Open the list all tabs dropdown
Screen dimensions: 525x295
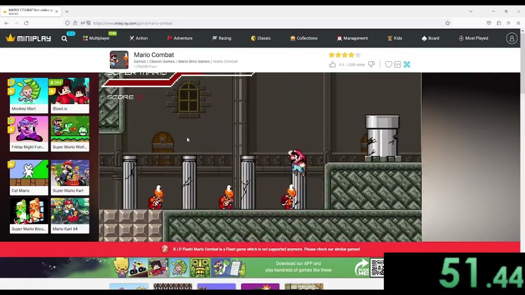click(x=470, y=11)
